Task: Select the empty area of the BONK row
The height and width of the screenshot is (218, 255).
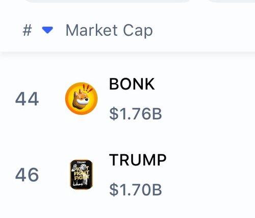Action: tap(208, 99)
